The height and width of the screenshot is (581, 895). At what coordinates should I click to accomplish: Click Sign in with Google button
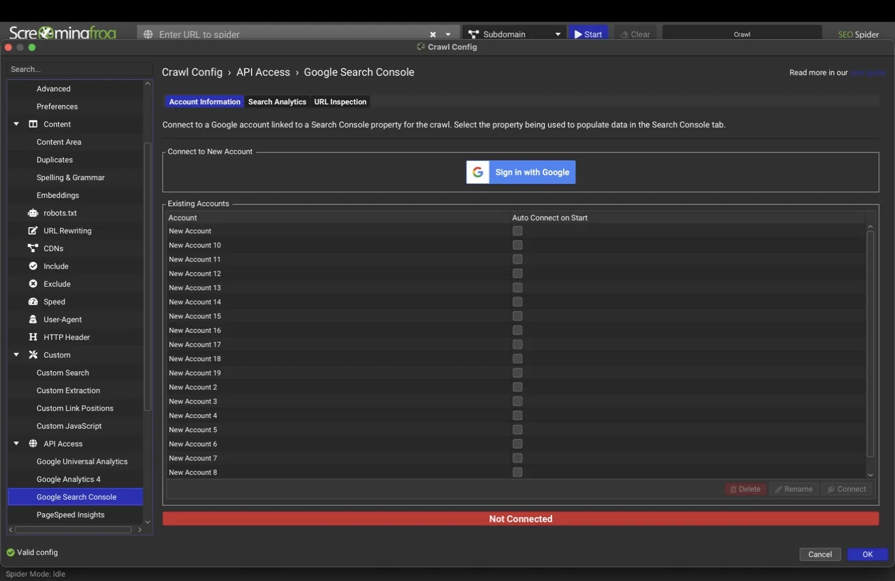click(x=521, y=172)
